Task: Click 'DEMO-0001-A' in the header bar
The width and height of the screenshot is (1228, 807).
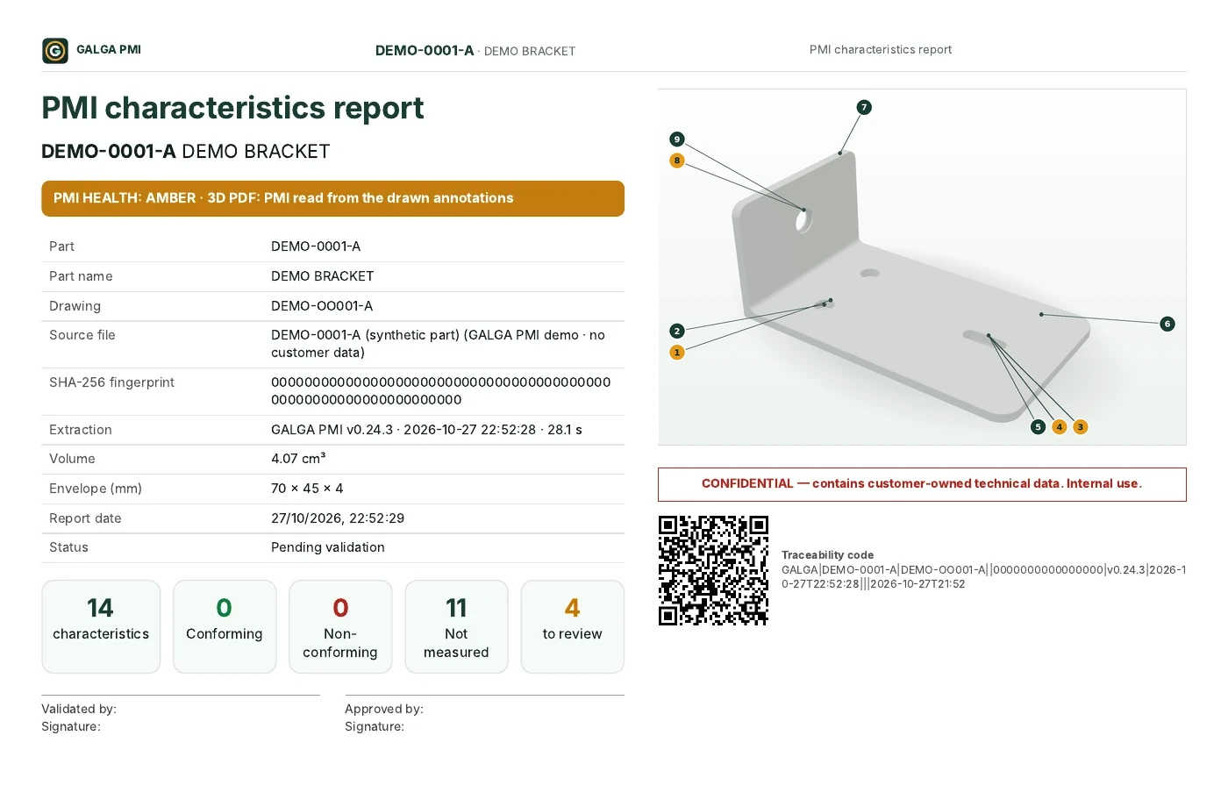Action: [x=425, y=51]
